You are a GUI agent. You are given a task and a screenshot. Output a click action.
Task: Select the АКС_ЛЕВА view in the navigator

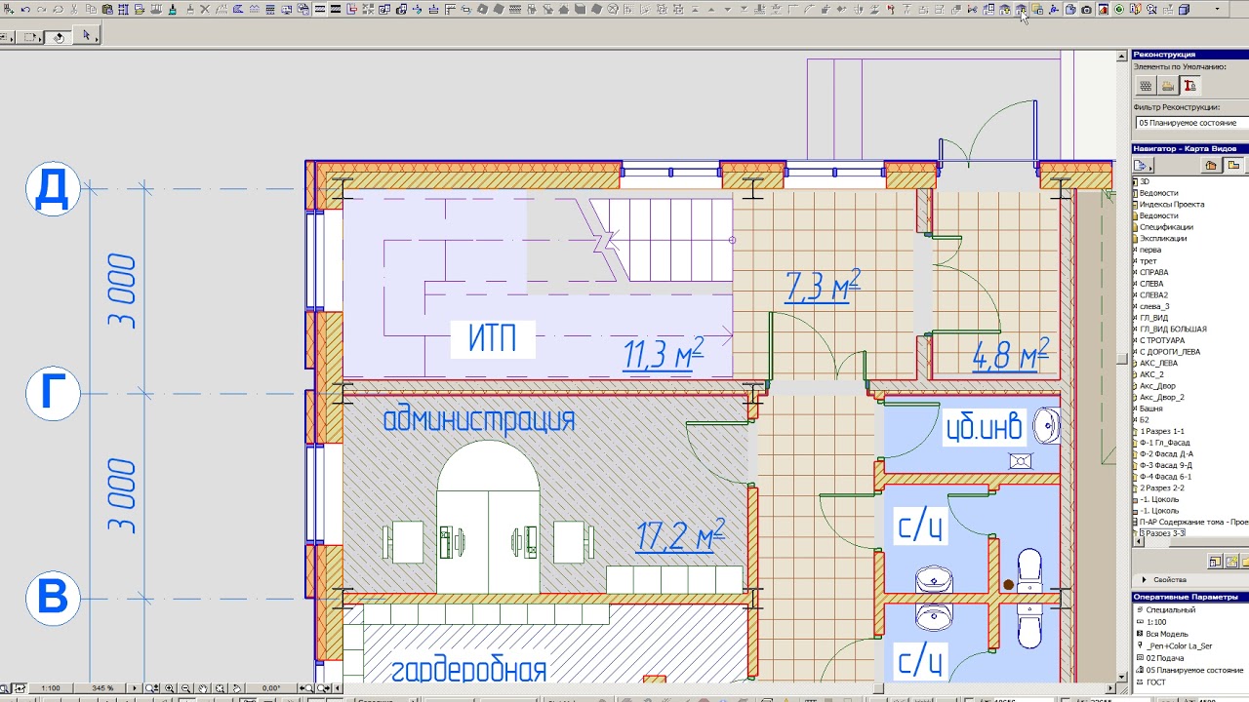(x=1158, y=363)
